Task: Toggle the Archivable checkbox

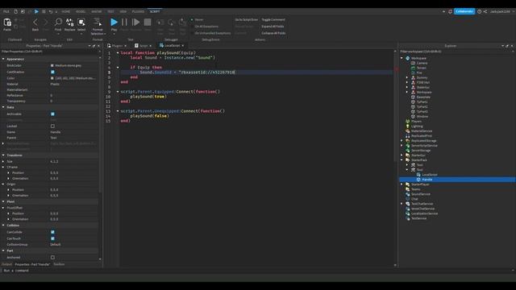Action: (x=52, y=114)
